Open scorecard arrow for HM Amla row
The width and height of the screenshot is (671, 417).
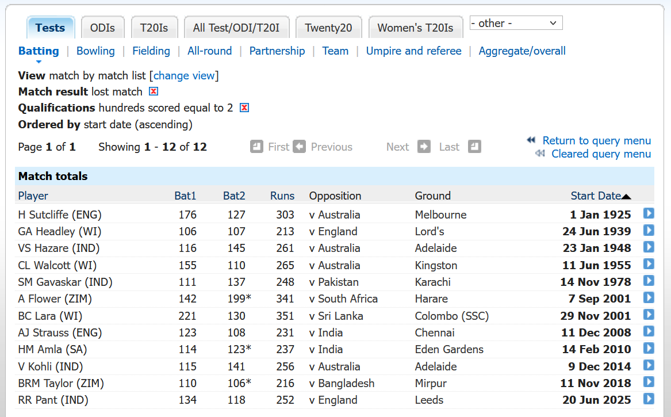pos(649,348)
